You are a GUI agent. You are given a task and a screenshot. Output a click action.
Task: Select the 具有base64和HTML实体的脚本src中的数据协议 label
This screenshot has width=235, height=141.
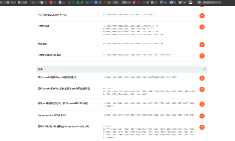(64, 89)
